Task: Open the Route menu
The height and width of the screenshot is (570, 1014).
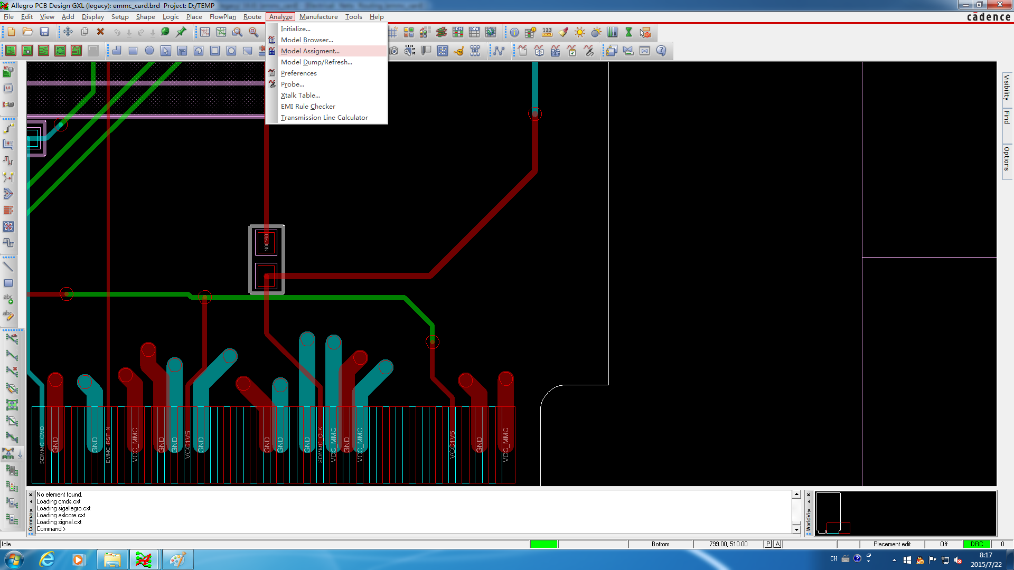Action: click(252, 17)
